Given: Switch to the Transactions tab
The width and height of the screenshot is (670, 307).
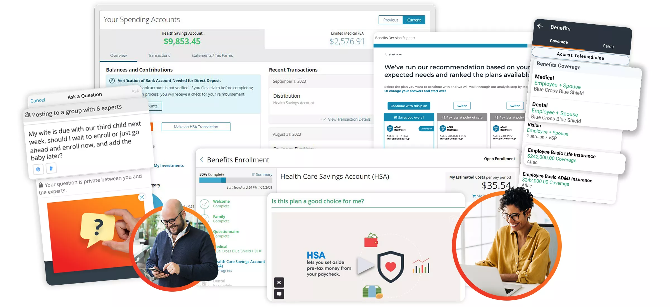Looking at the screenshot, I should 159,55.
